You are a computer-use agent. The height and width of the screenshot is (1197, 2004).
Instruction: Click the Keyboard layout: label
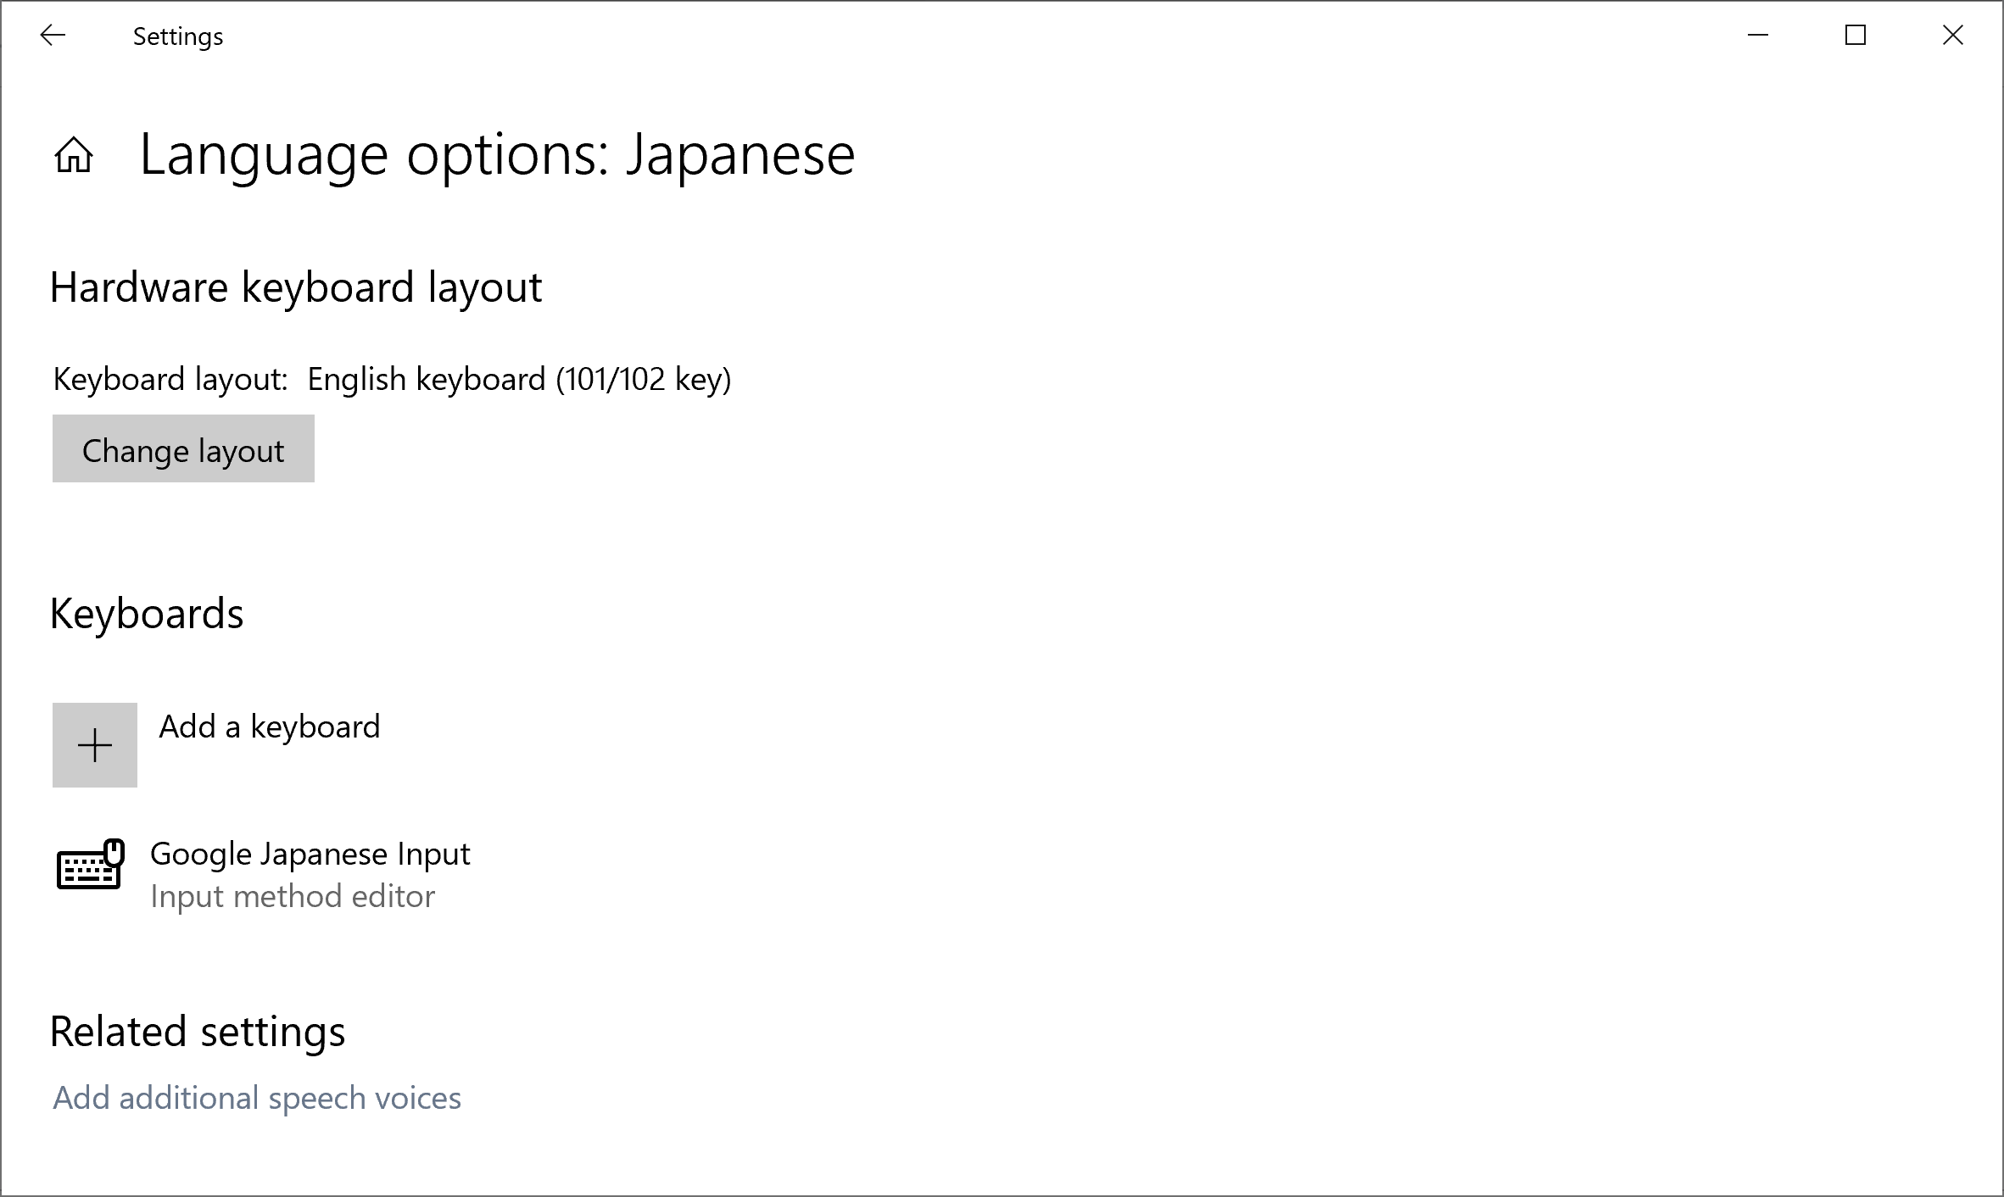[x=170, y=379]
